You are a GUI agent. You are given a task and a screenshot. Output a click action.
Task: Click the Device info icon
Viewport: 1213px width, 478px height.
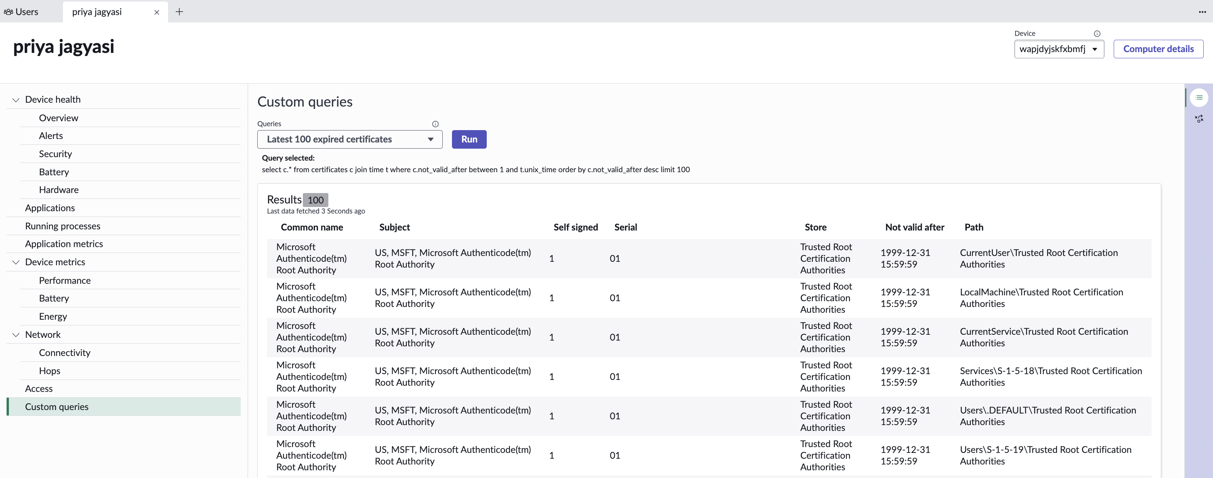[1097, 34]
